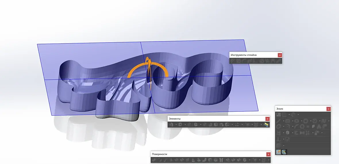Close the Эскиз floating toolbar

coord(329,109)
